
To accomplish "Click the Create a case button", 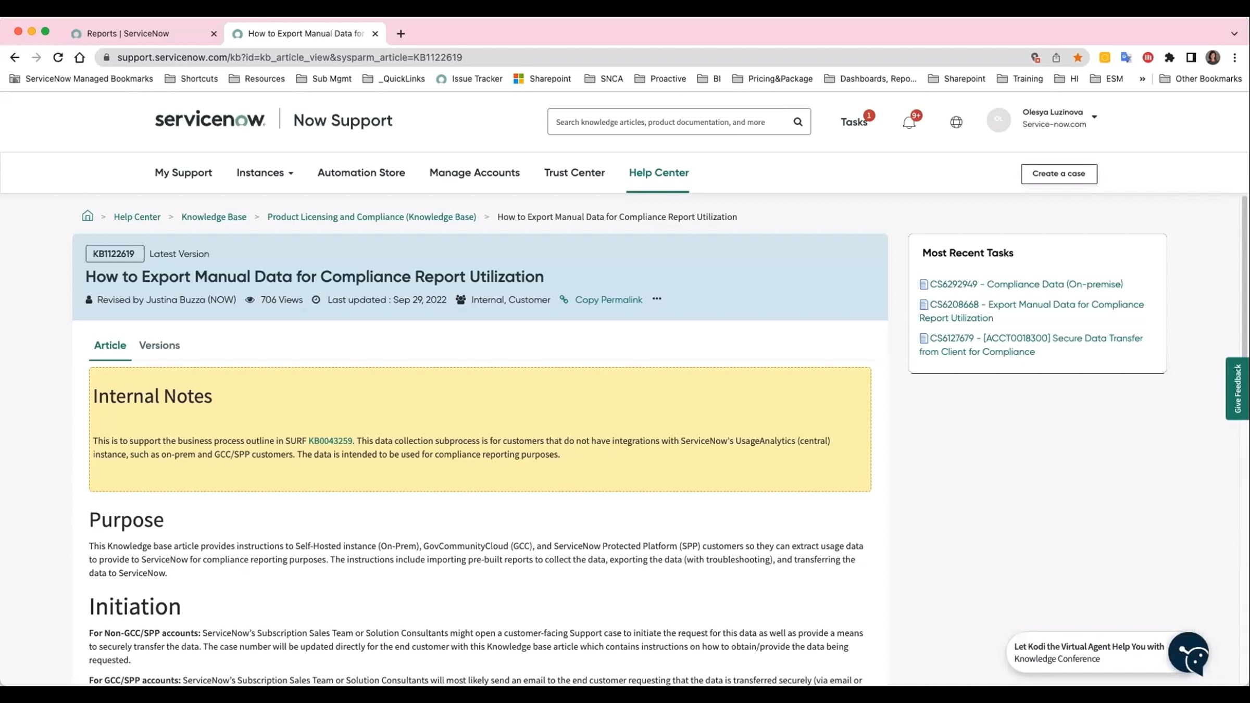I will click(1059, 173).
